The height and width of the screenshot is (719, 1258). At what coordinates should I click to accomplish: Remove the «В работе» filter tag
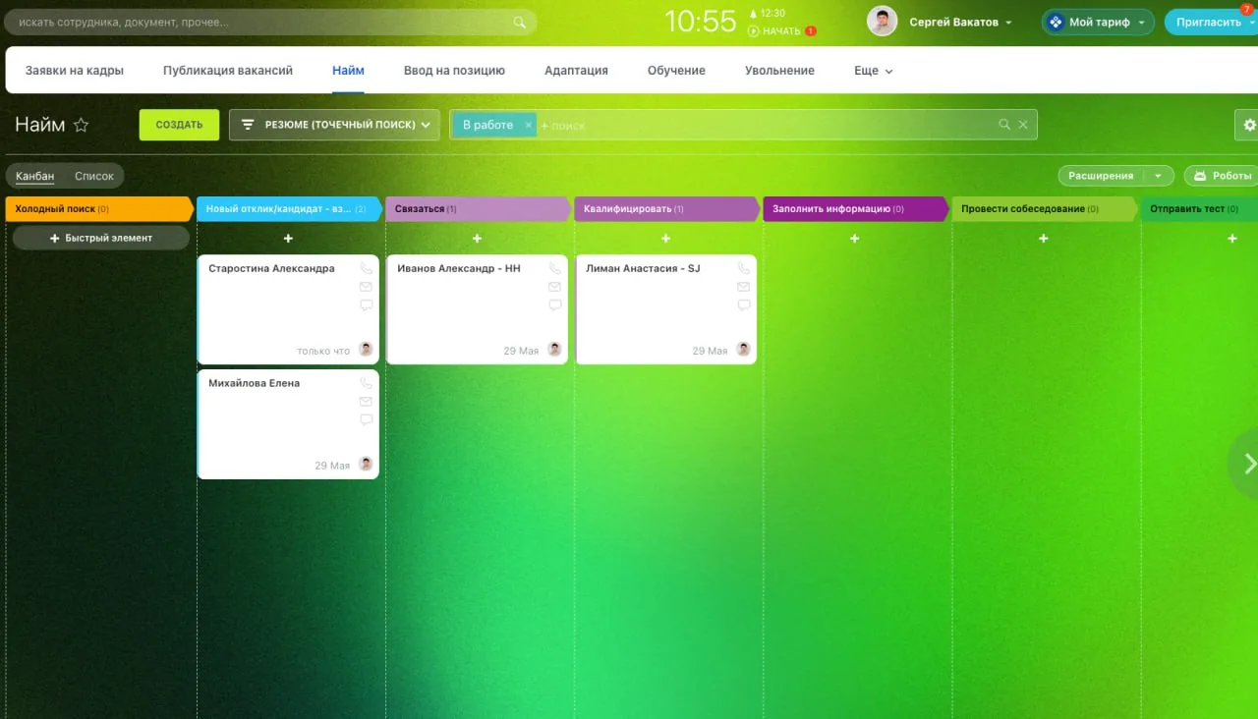(528, 126)
